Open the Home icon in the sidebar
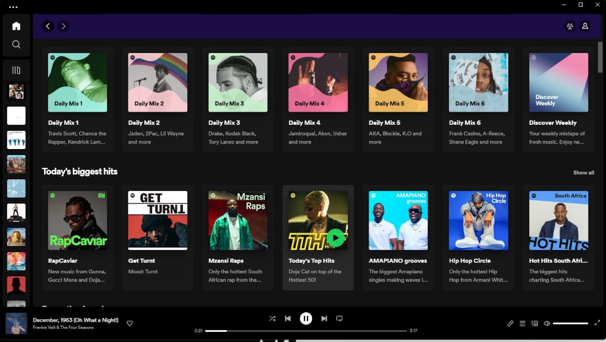The width and height of the screenshot is (606, 342). pyautogui.click(x=16, y=26)
